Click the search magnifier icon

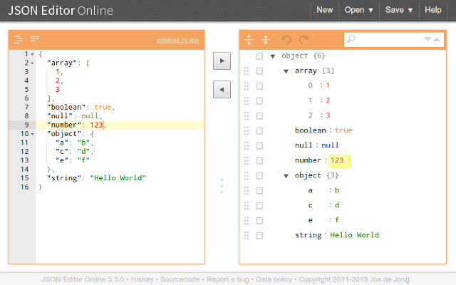point(351,38)
